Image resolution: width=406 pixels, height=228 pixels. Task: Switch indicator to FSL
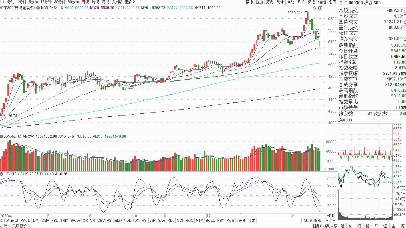click(55, 221)
